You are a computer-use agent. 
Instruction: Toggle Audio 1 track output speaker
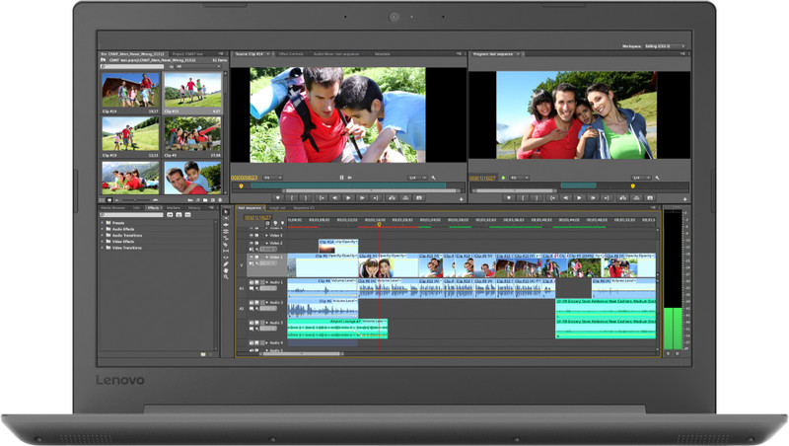(x=251, y=282)
